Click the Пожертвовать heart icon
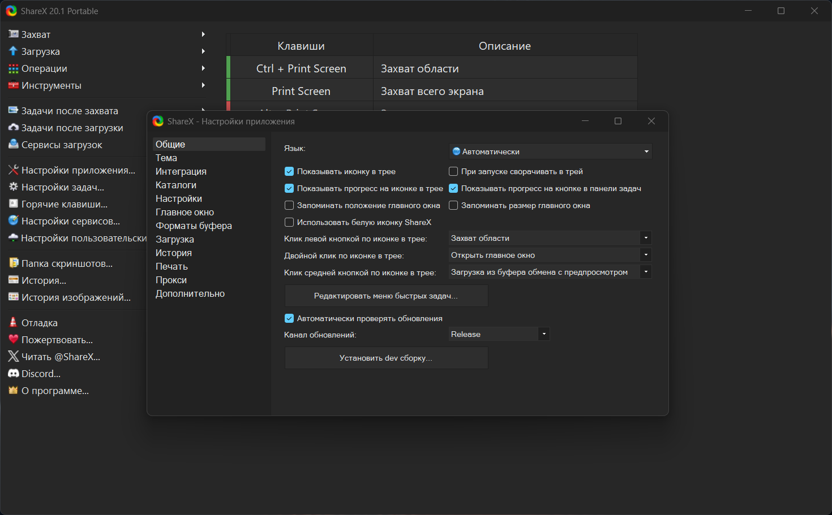Screen dimensions: 832x515 (x=14, y=340)
